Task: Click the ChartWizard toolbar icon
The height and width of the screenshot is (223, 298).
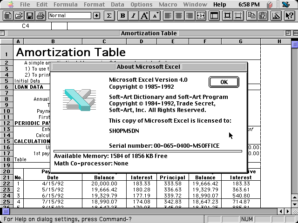Action: pos(276,15)
